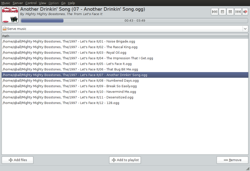Open the Help menu
Screen dimensions: 250x171
[x=71, y=3]
